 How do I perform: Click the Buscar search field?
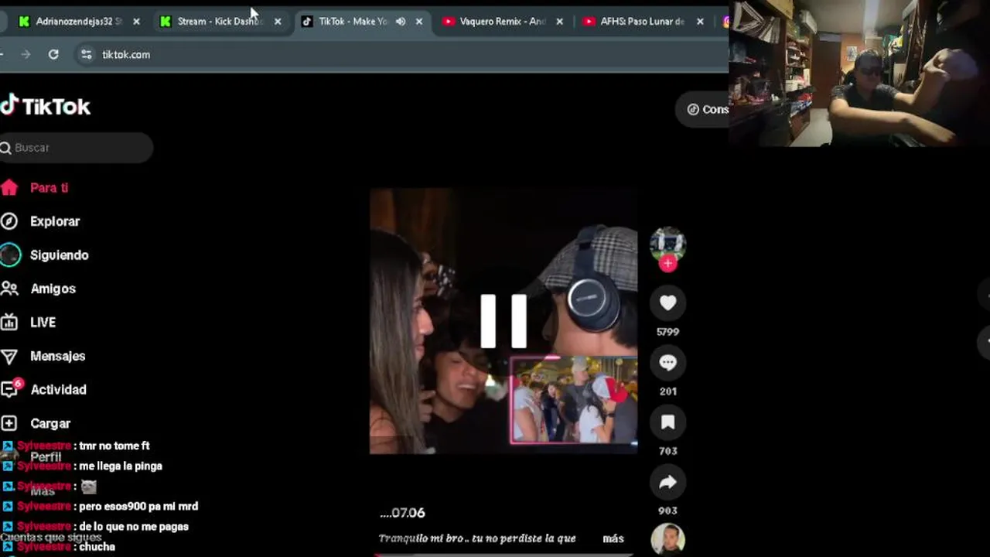[76, 148]
